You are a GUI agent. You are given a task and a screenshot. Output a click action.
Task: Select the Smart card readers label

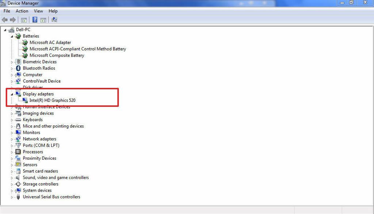(40, 171)
